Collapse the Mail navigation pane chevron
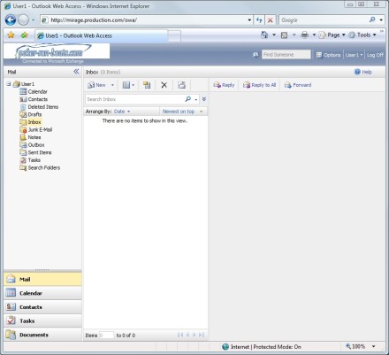This screenshot has width=389, height=355. 76,72
